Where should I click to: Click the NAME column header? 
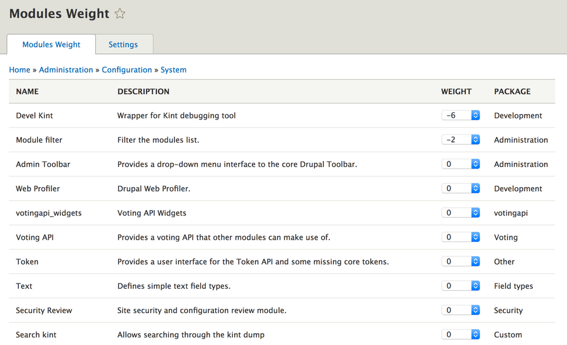click(x=27, y=92)
